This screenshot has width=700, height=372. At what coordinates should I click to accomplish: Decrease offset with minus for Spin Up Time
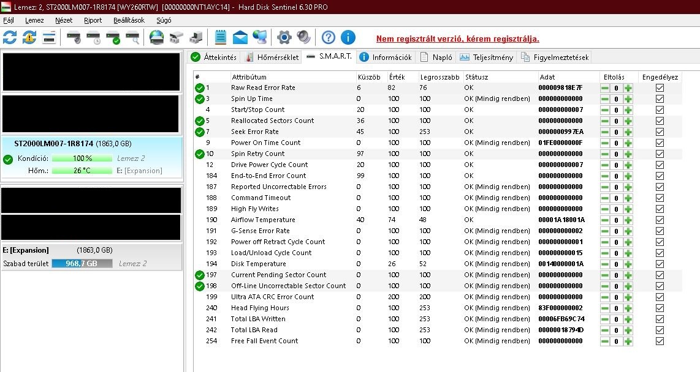(x=605, y=99)
